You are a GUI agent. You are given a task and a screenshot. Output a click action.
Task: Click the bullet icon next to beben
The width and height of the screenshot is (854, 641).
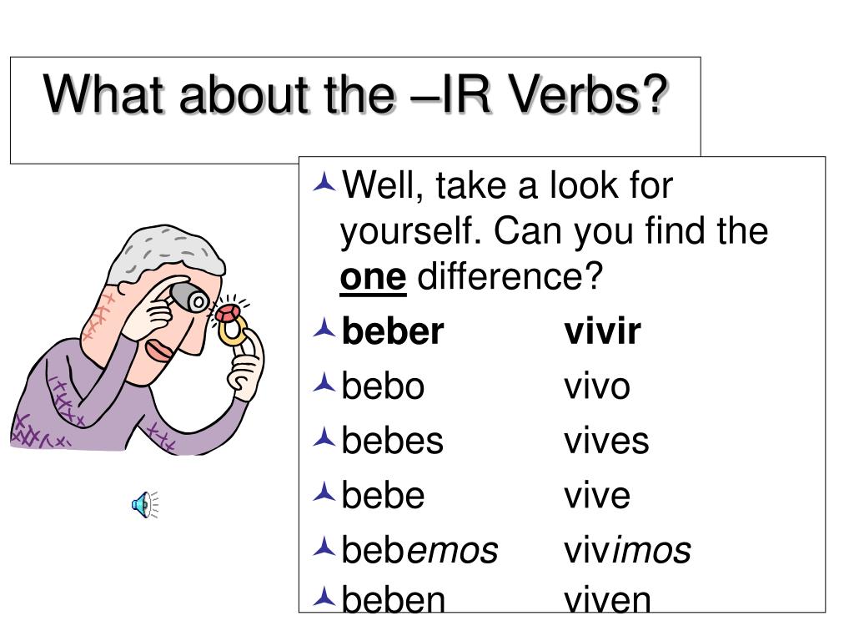324,596
